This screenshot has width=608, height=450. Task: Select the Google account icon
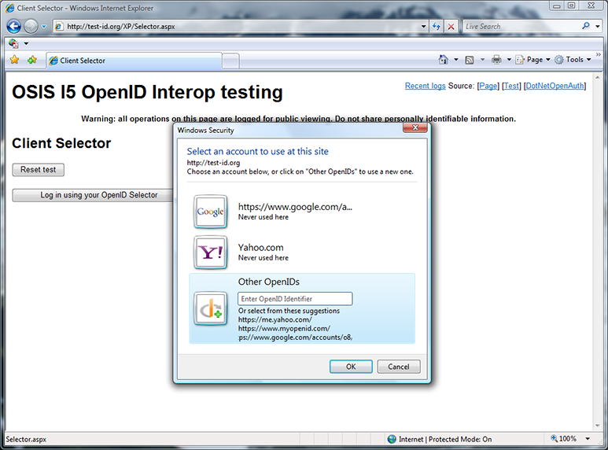point(210,212)
